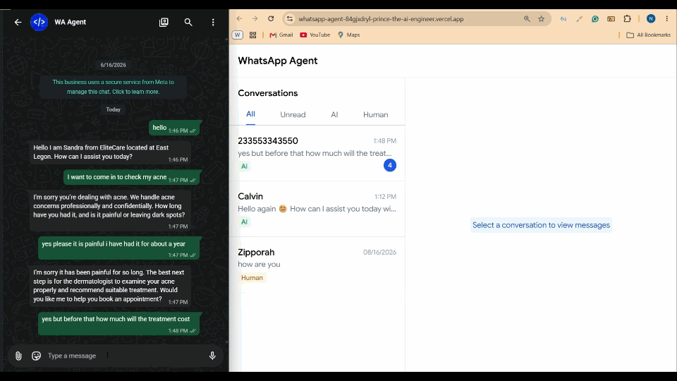Go back using the WhatsApp chat arrow
Image resolution: width=677 pixels, height=381 pixels.
click(x=18, y=22)
